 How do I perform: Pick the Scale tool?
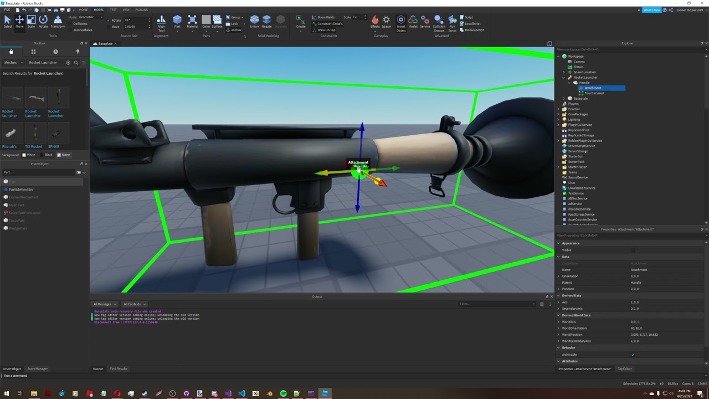[31, 22]
